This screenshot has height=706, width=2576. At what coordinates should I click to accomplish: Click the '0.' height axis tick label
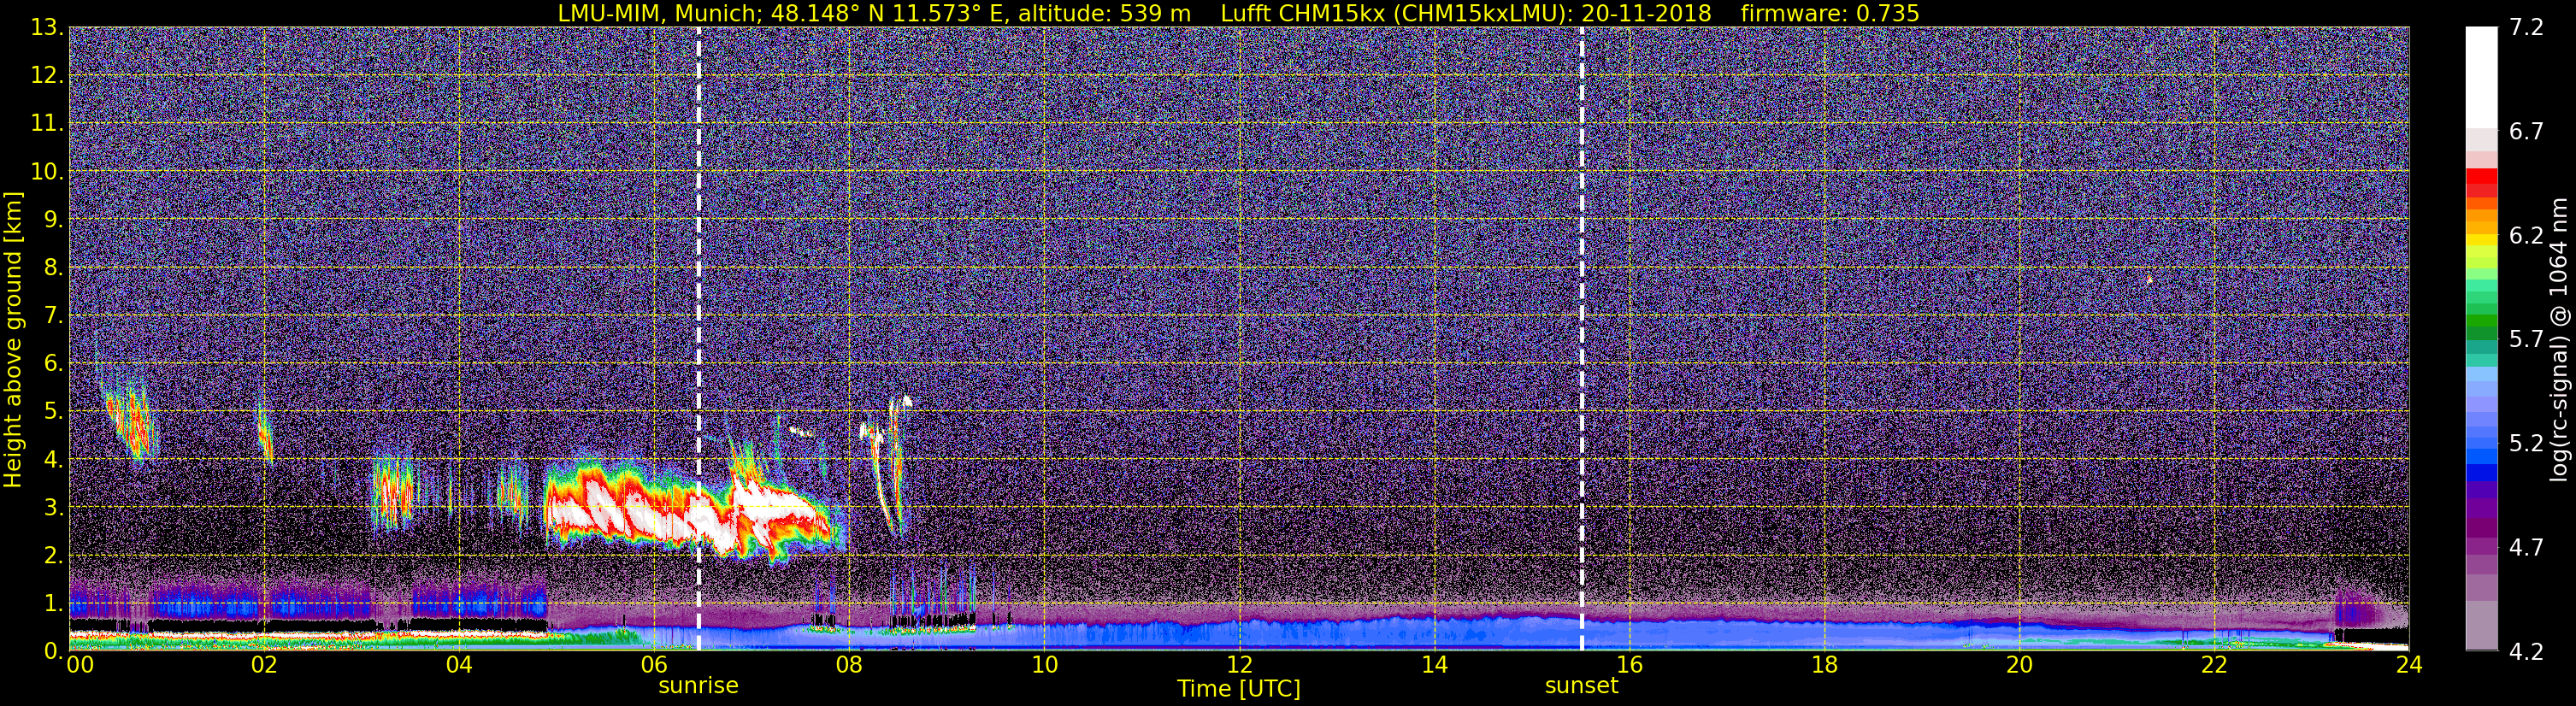[53, 650]
